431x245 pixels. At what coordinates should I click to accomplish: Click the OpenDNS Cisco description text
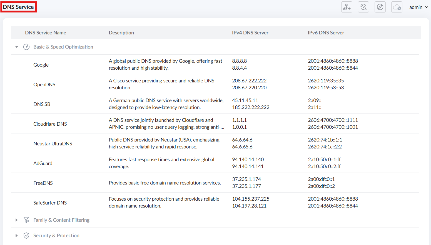161,84
